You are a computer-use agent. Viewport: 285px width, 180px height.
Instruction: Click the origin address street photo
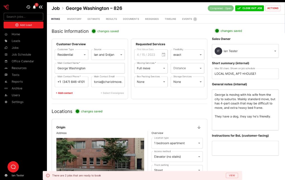(x=100, y=154)
